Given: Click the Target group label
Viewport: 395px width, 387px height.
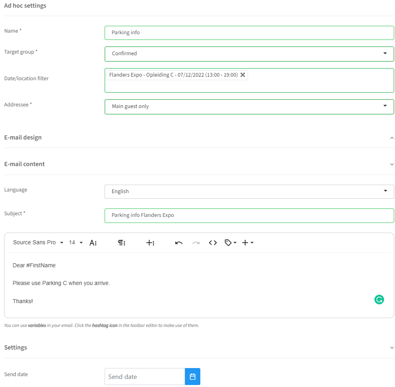Looking at the screenshot, I should pos(21,52).
